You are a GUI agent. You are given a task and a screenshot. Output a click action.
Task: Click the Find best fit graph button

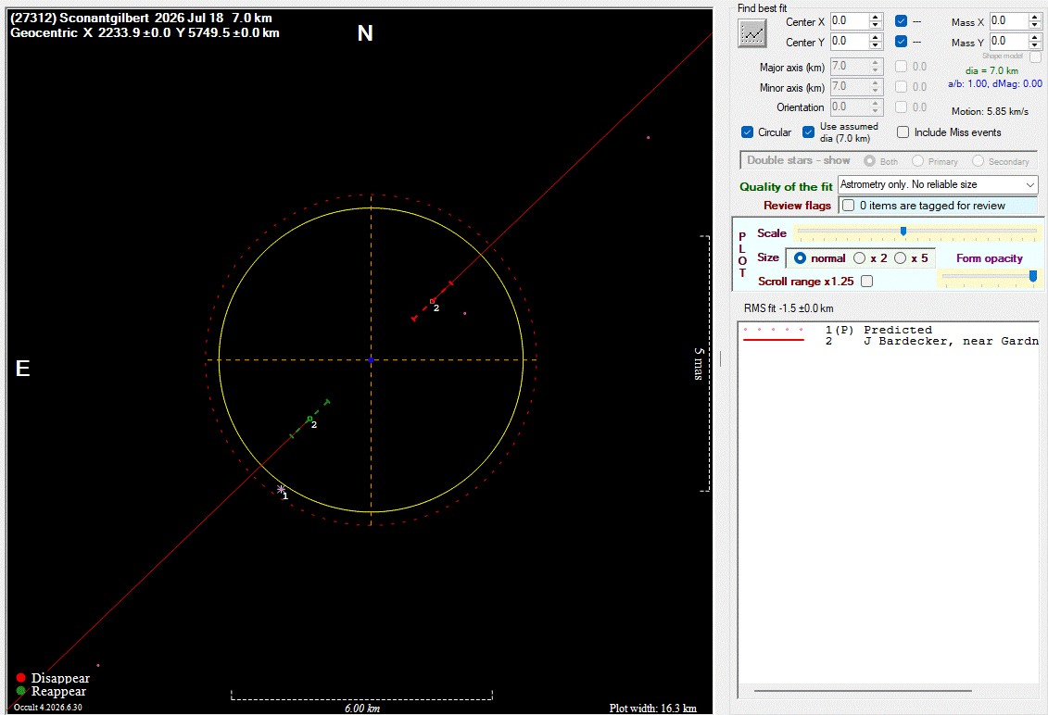click(x=751, y=33)
